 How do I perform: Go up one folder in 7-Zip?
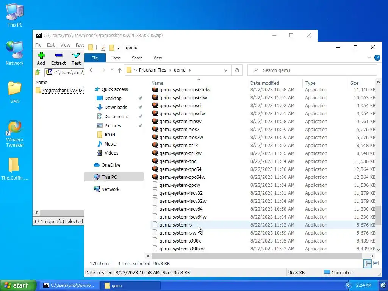coord(38,72)
